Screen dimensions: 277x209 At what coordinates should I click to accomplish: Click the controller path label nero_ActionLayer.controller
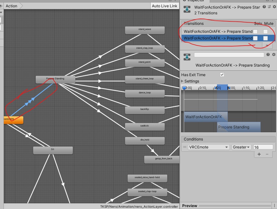click(139, 206)
